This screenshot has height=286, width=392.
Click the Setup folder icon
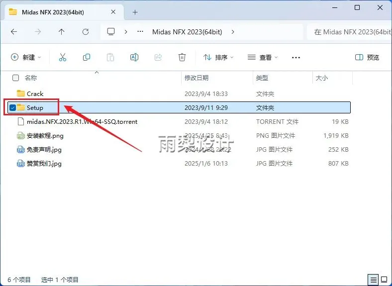(x=21, y=107)
